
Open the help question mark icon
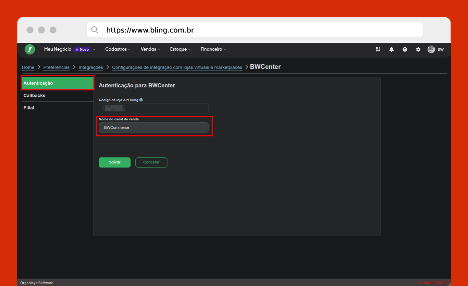pyautogui.click(x=405, y=49)
